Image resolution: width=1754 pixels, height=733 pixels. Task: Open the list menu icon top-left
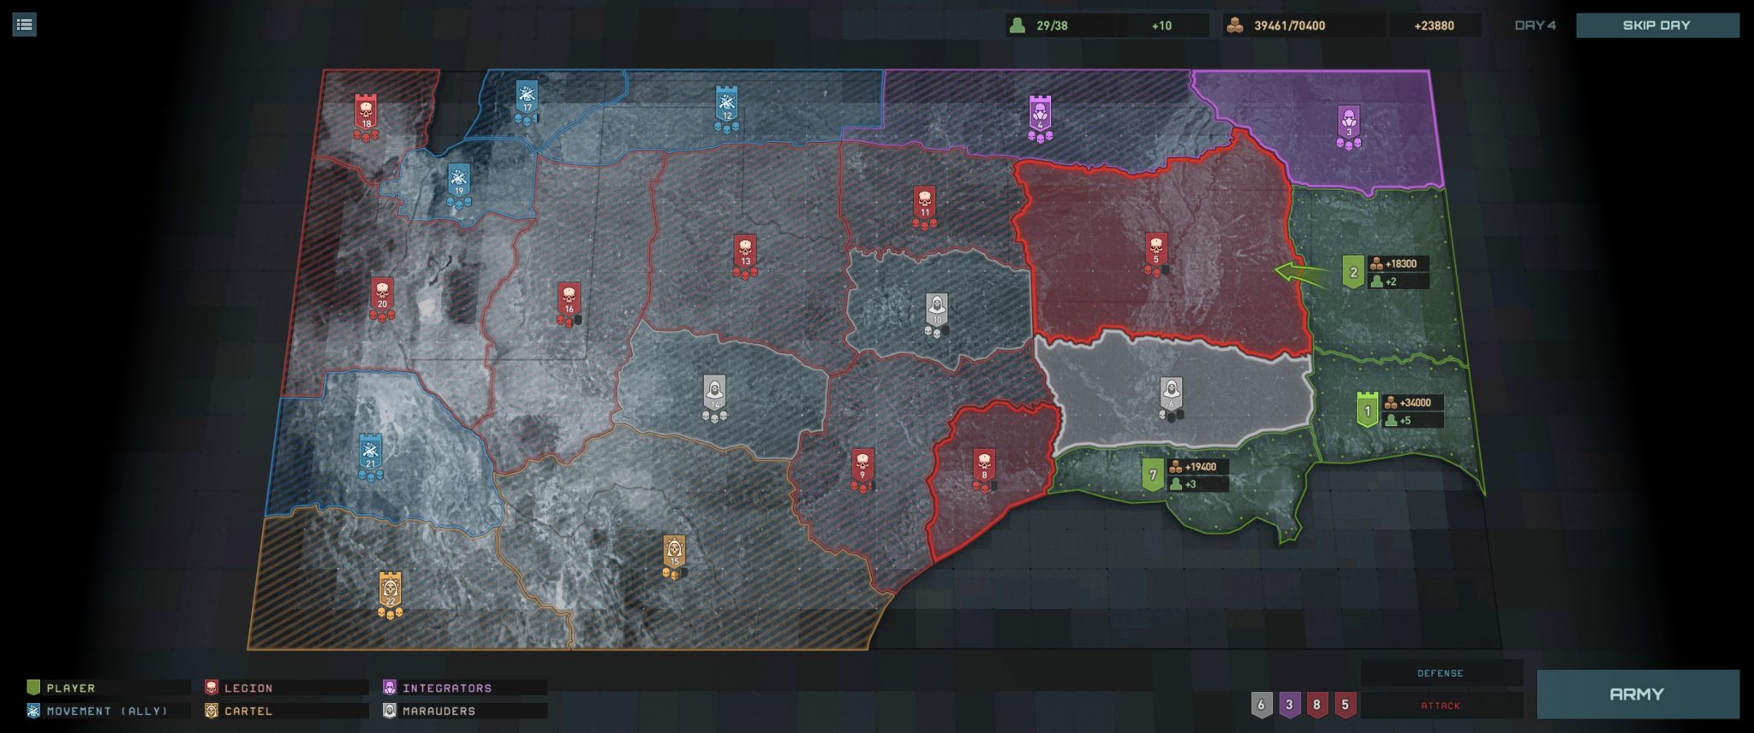[x=24, y=25]
